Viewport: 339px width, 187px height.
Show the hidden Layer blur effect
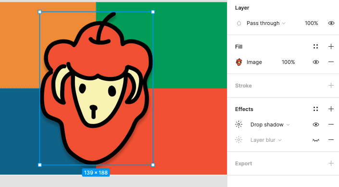click(316, 140)
